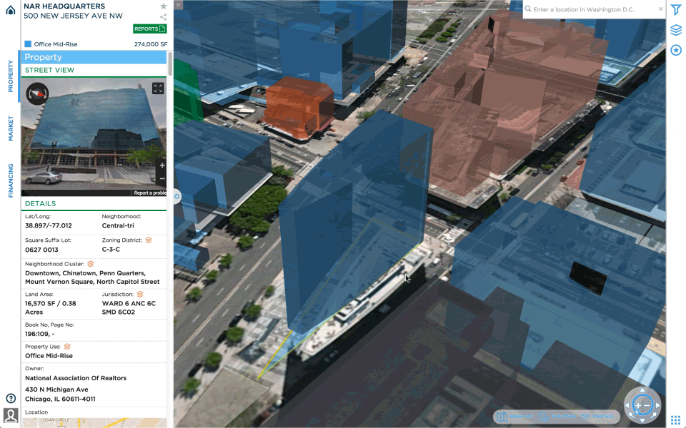Screen dimensions: 686x428
Task: Open the layers stack icon
Action: click(x=676, y=30)
